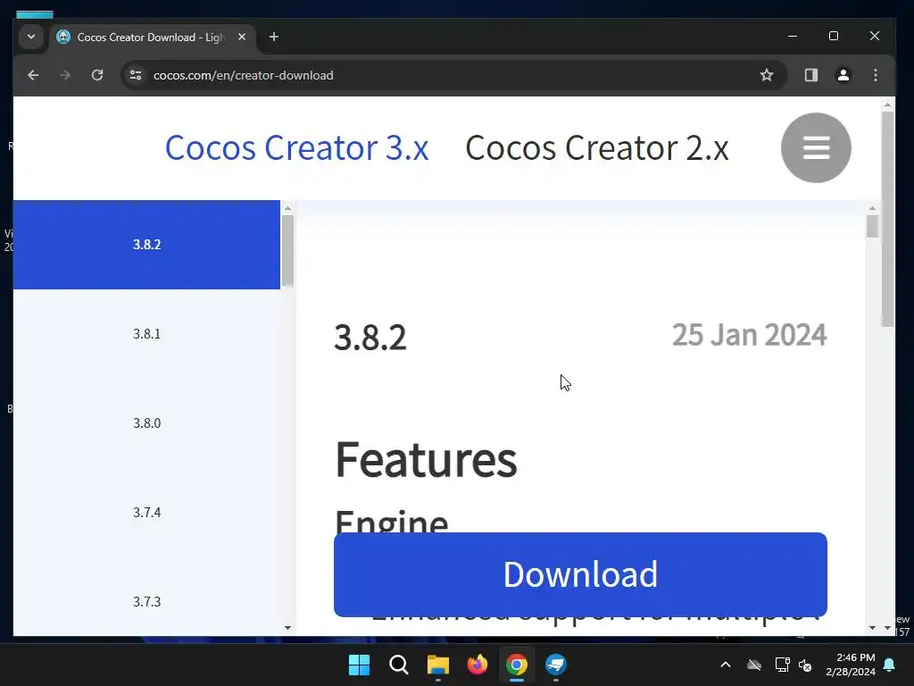
Task: Click down arrow of version list scrollbar
Action: click(287, 628)
